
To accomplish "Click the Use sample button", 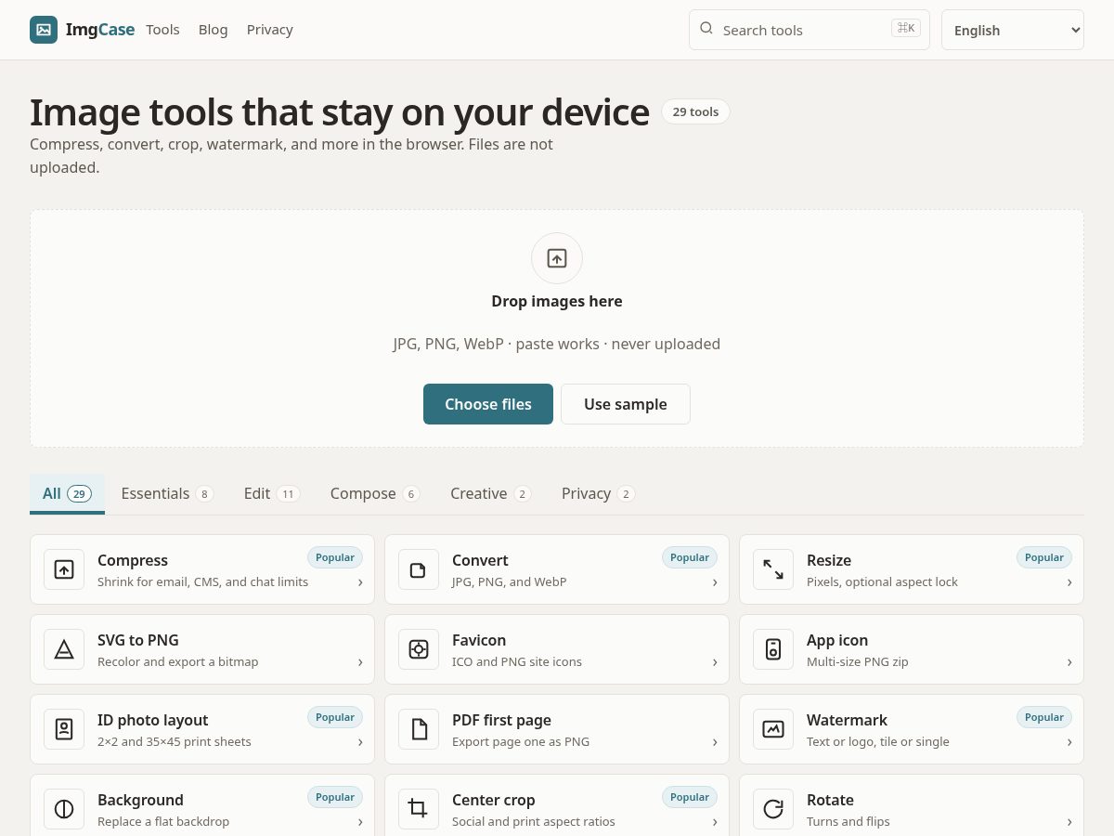I will (x=626, y=404).
